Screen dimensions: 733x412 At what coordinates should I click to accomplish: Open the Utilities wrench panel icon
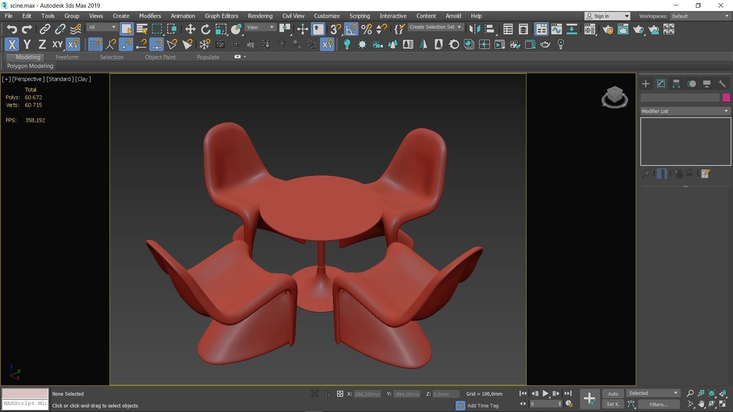[722, 84]
